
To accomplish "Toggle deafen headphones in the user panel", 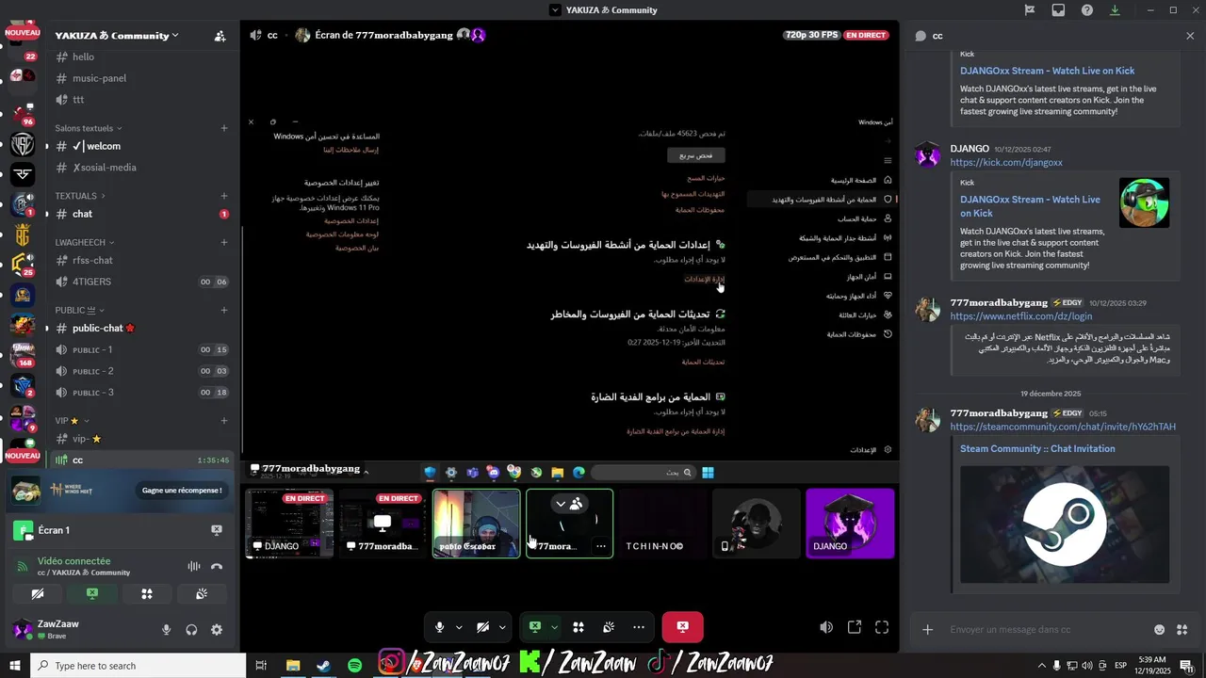I will tap(192, 630).
